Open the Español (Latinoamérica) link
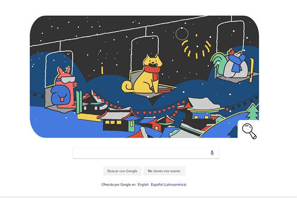 [x=168, y=184]
